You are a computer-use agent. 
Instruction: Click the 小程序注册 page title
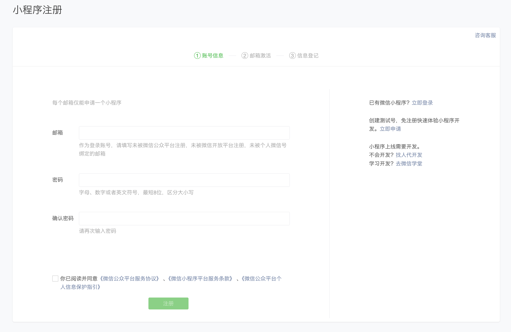click(38, 10)
